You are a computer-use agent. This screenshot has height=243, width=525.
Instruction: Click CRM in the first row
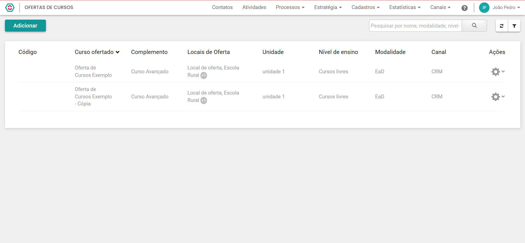coord(437,72)
